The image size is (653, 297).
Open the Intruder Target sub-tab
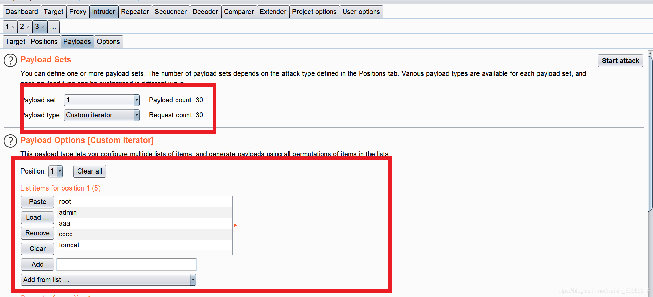point(15,42)
